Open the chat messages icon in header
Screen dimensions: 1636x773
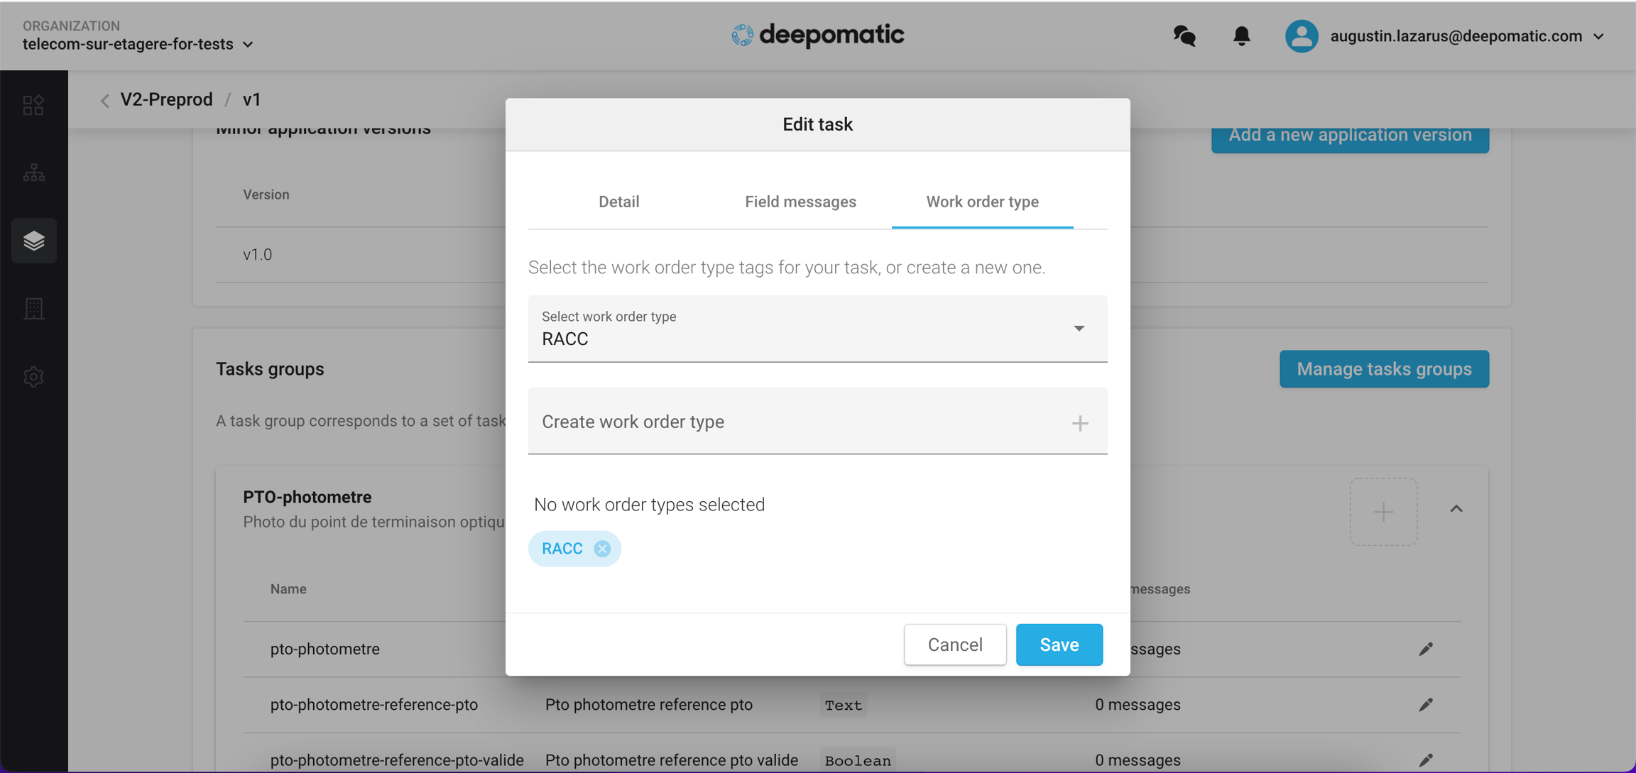coord(1184,36)
